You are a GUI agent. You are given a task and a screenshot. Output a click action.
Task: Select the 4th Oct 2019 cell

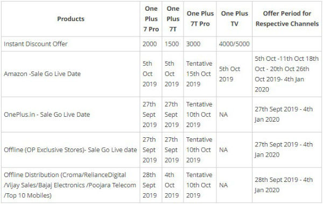click(x=171, y=185)
